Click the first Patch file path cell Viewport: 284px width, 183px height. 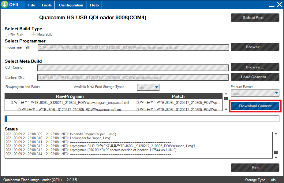[x=178, y=103]
